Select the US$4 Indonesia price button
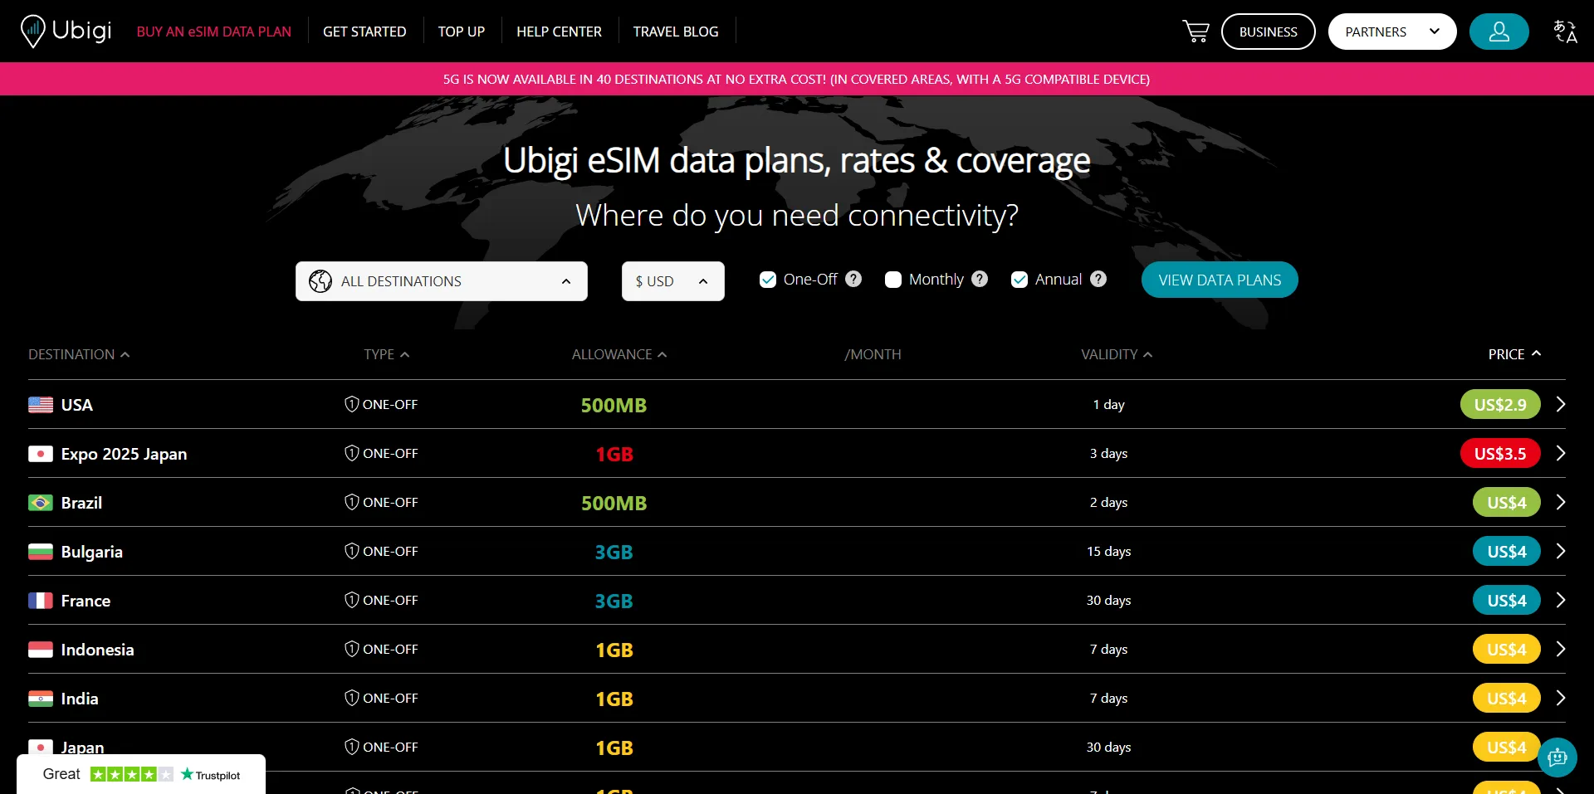Screen dimensions: 1594x794 pyautogui.click(x=1507, y=649)
